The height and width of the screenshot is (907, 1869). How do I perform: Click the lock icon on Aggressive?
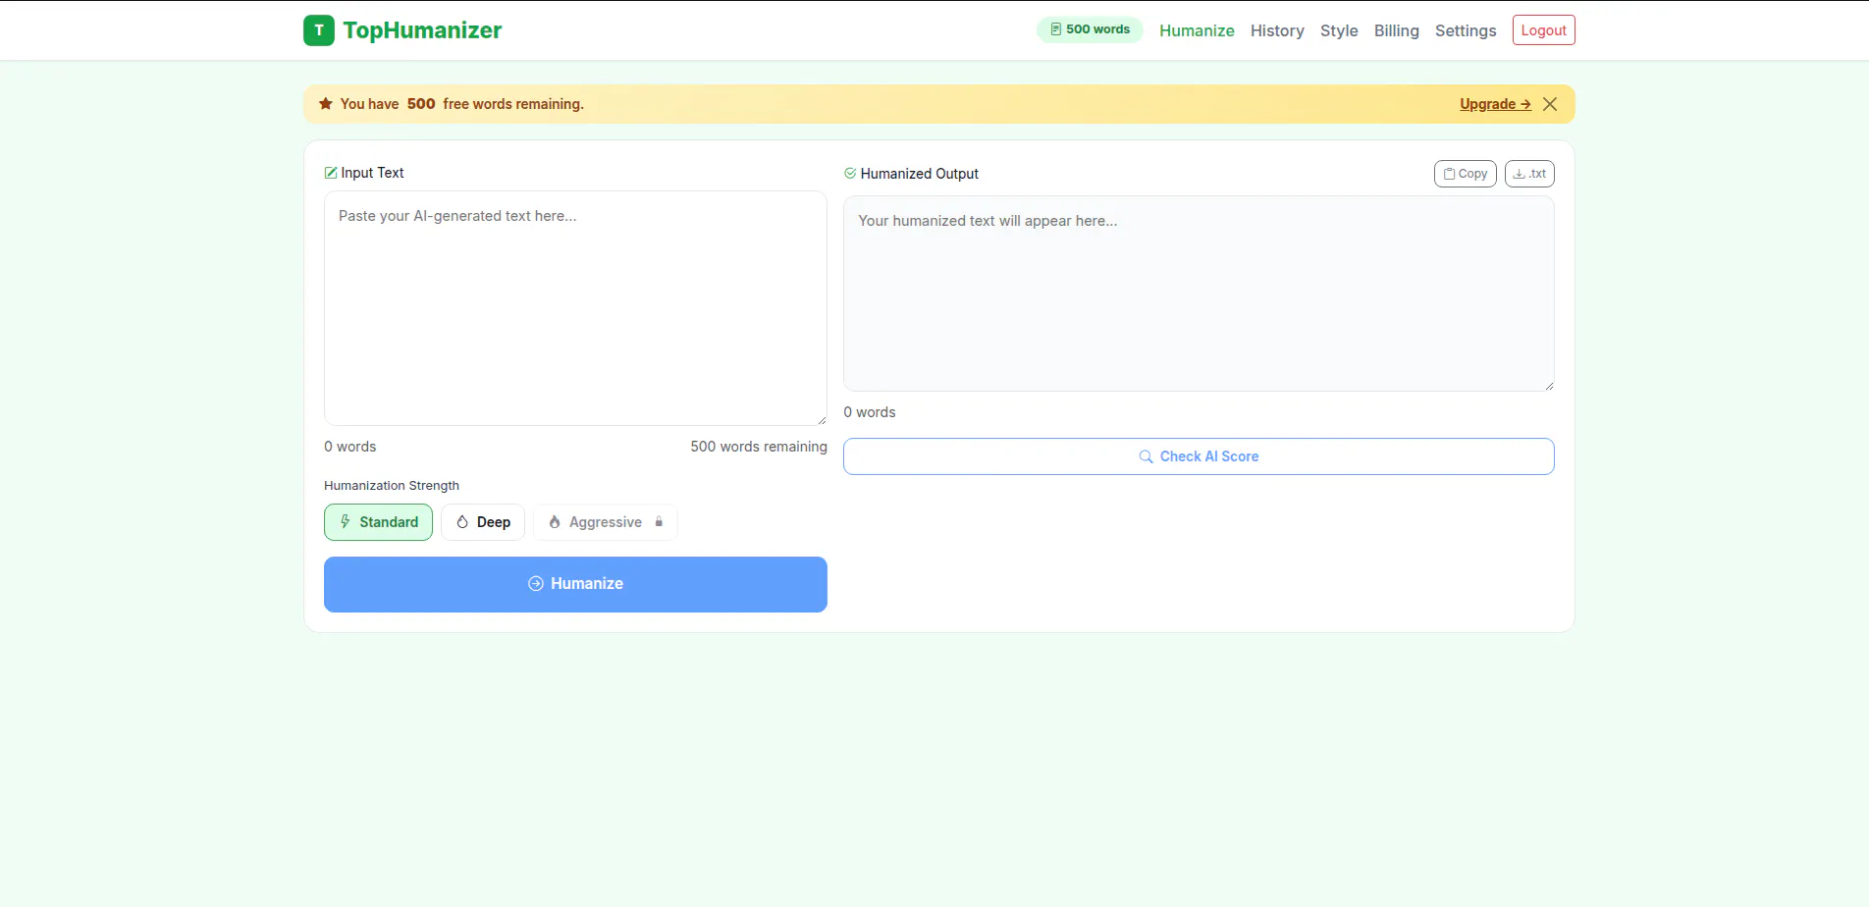point(659,522)
